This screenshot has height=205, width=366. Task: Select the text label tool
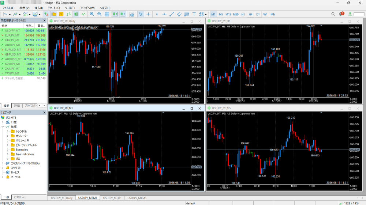194,14
